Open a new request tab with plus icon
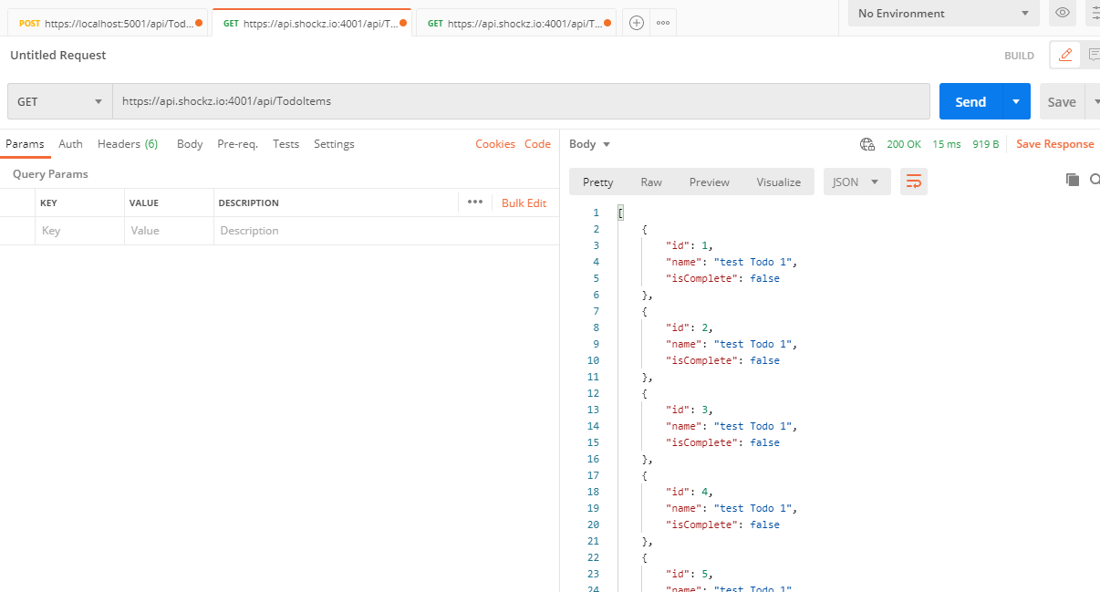This screenshot has height=592, width=1100. coord(637,23)
